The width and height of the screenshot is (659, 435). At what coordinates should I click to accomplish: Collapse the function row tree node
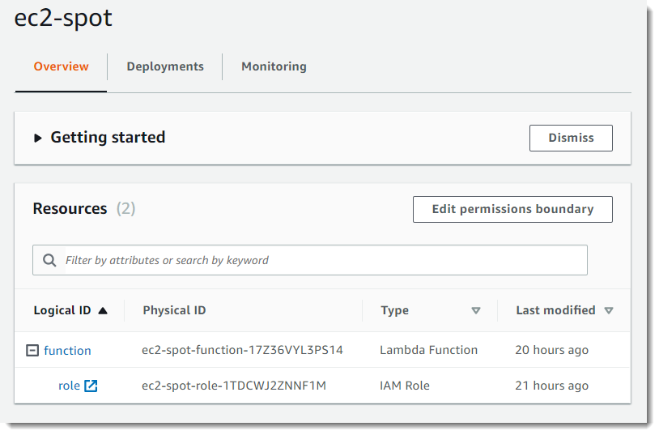point(32,351)
